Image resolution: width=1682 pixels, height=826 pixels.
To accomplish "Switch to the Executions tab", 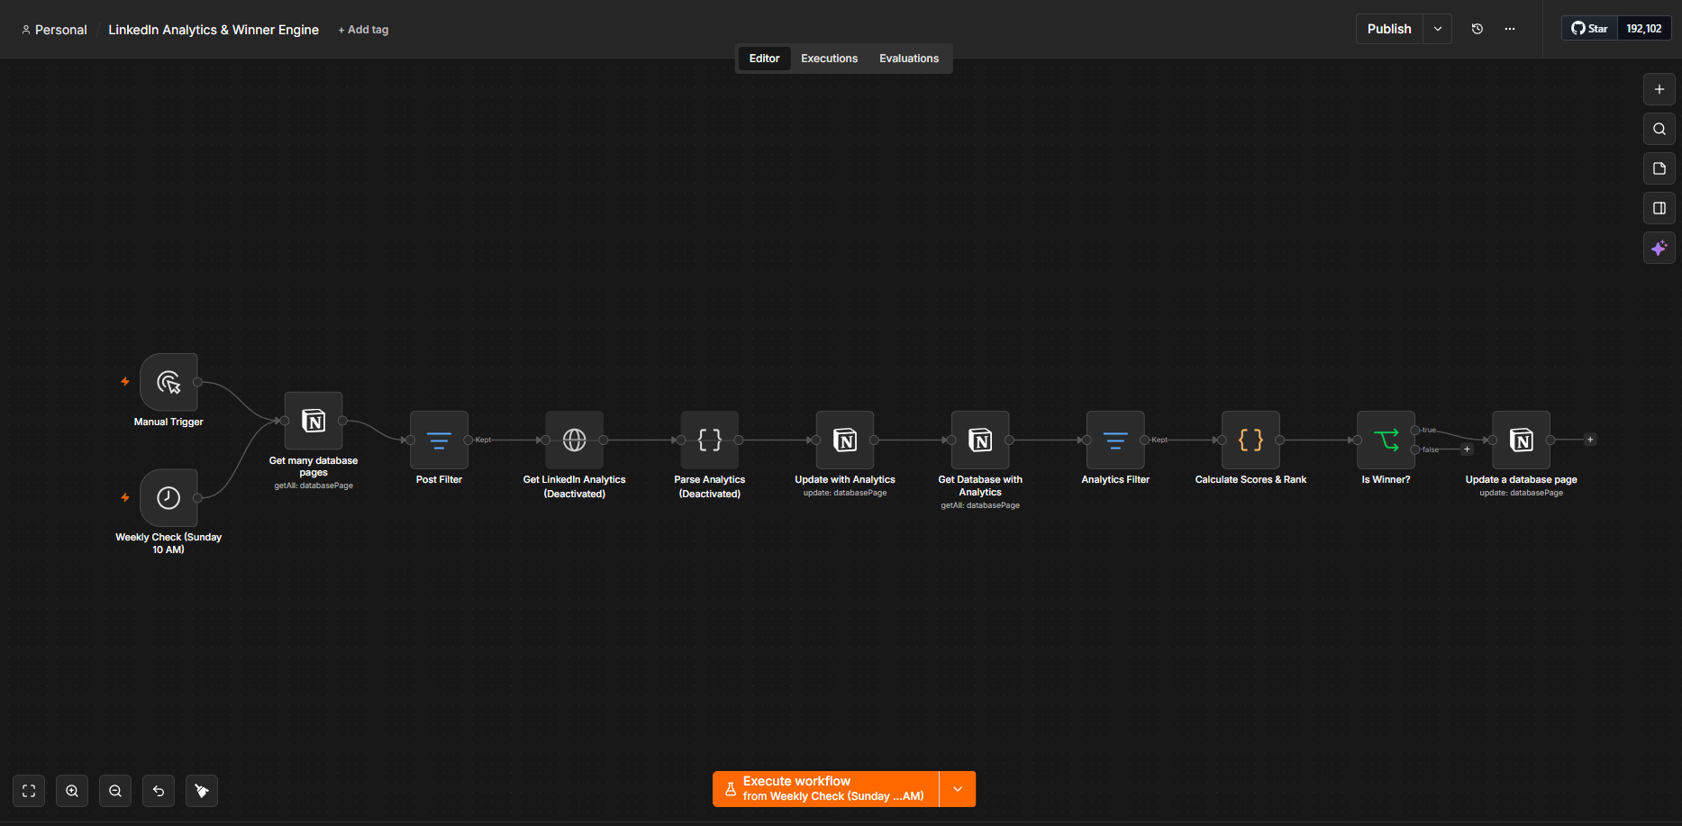I will (829, 59).
